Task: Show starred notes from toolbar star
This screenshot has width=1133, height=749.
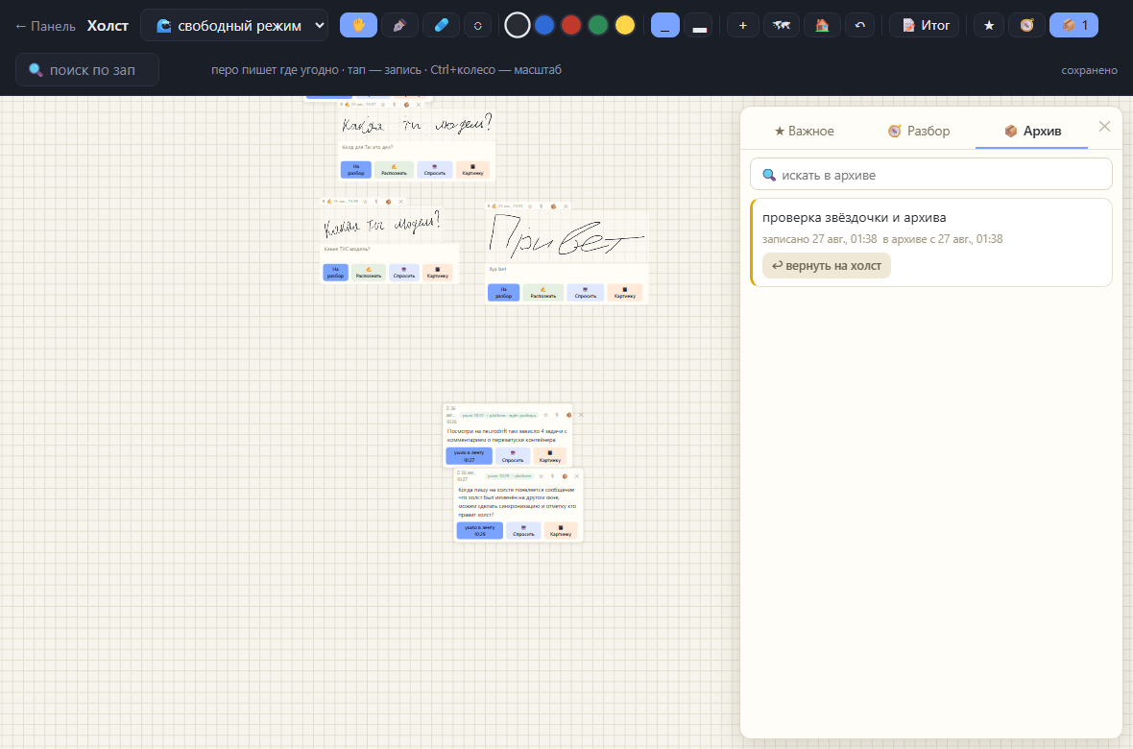Action: click(x=989, y=25)
